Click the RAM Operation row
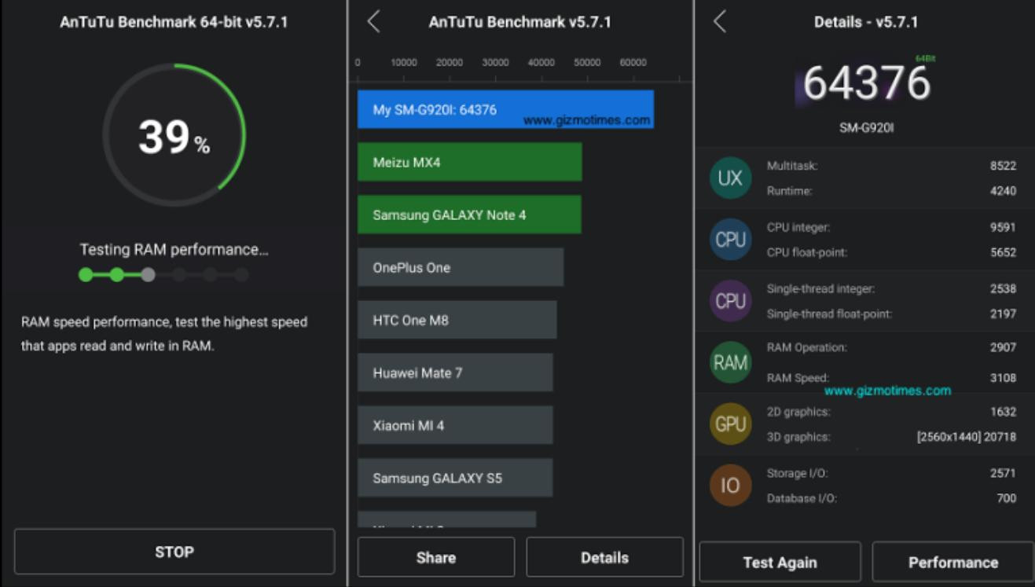The image size is (1035, 587). coord(891,347)
